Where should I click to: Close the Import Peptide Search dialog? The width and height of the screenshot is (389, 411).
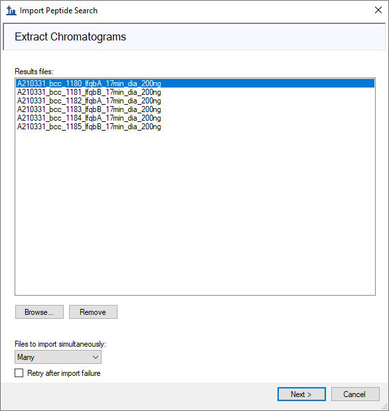378,10
